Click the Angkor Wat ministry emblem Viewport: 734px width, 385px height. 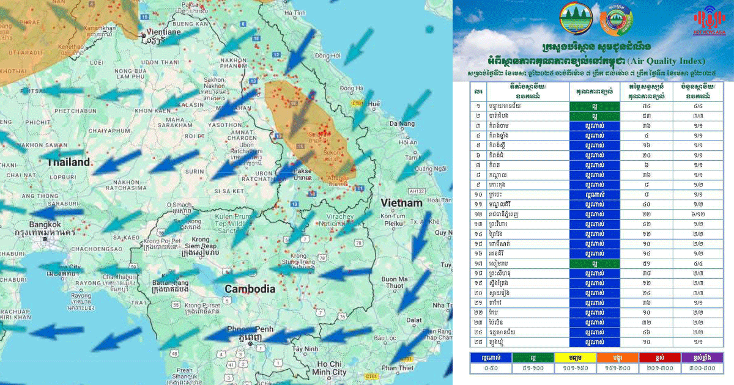(x=576, y=20)
